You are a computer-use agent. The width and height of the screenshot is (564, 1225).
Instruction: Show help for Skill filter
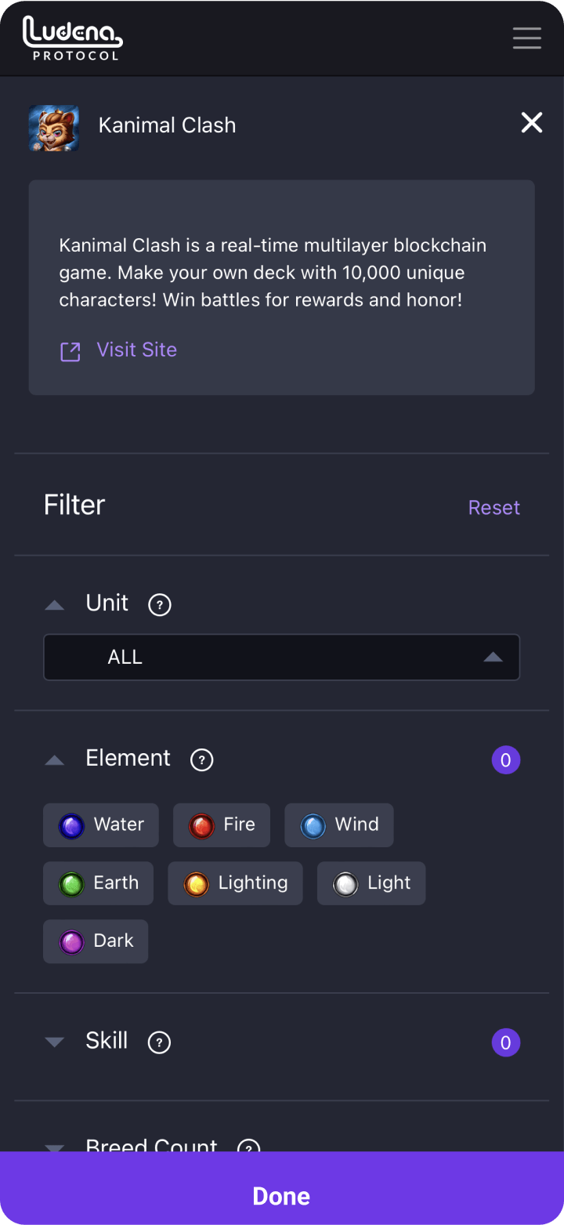click(x=159, y=1042)
